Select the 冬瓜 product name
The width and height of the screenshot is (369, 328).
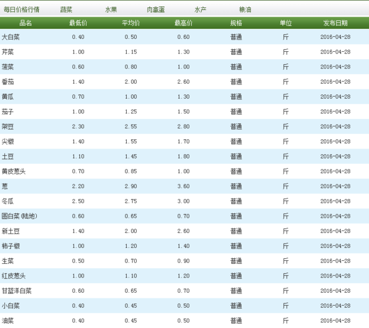coord(7,201)
